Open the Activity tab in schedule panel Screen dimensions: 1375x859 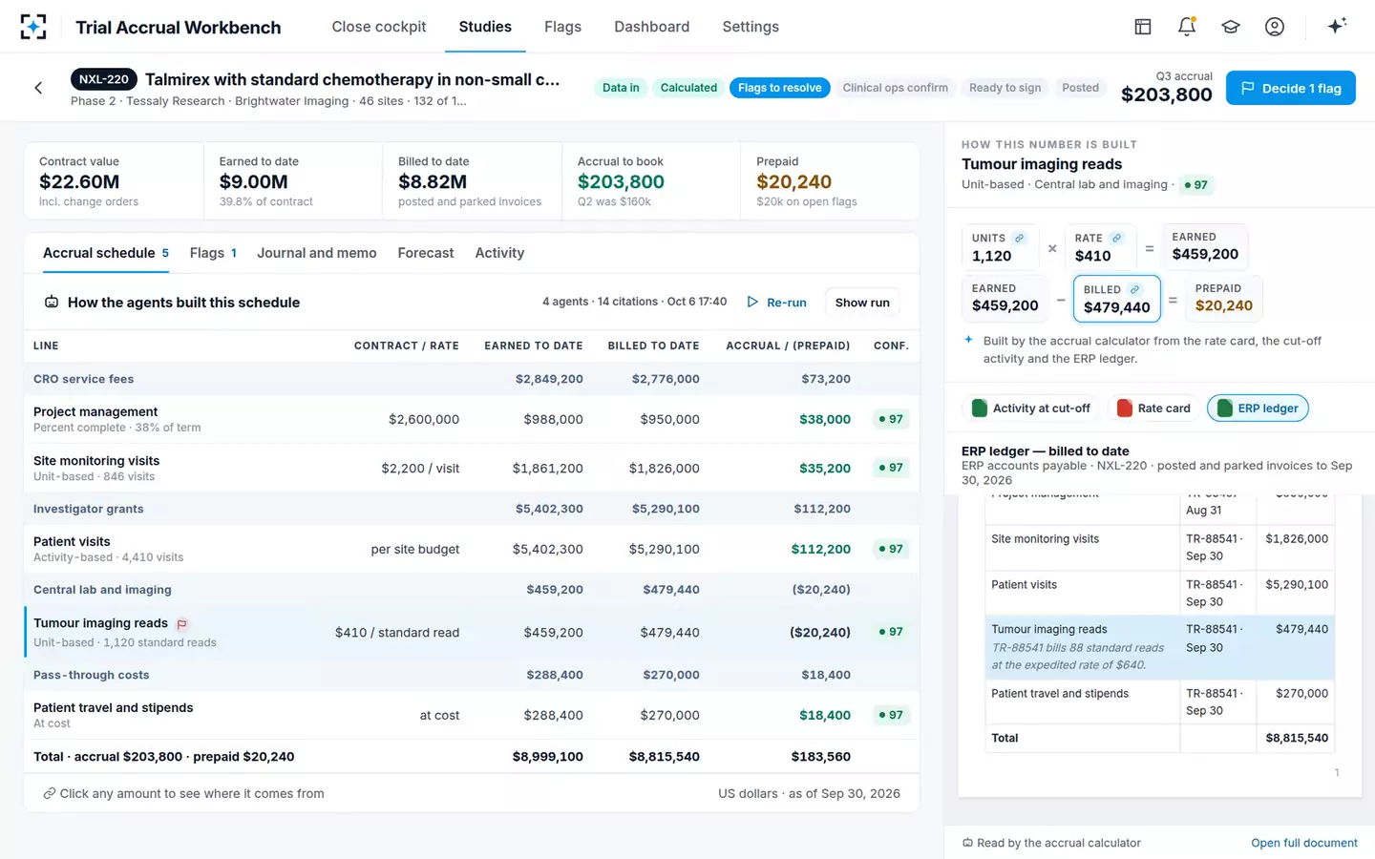pyautogui.click(x=499, y=253)
